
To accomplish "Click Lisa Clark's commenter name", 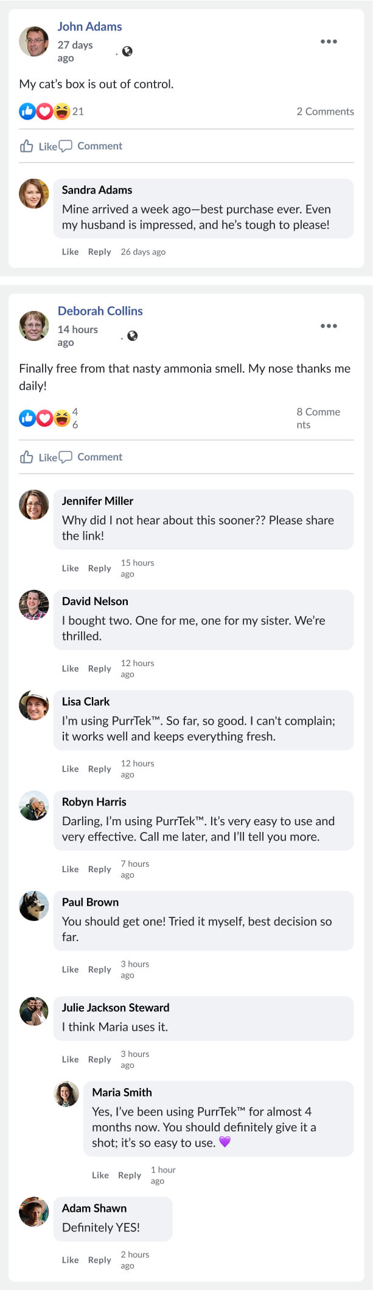I will [x=86, y=701].
